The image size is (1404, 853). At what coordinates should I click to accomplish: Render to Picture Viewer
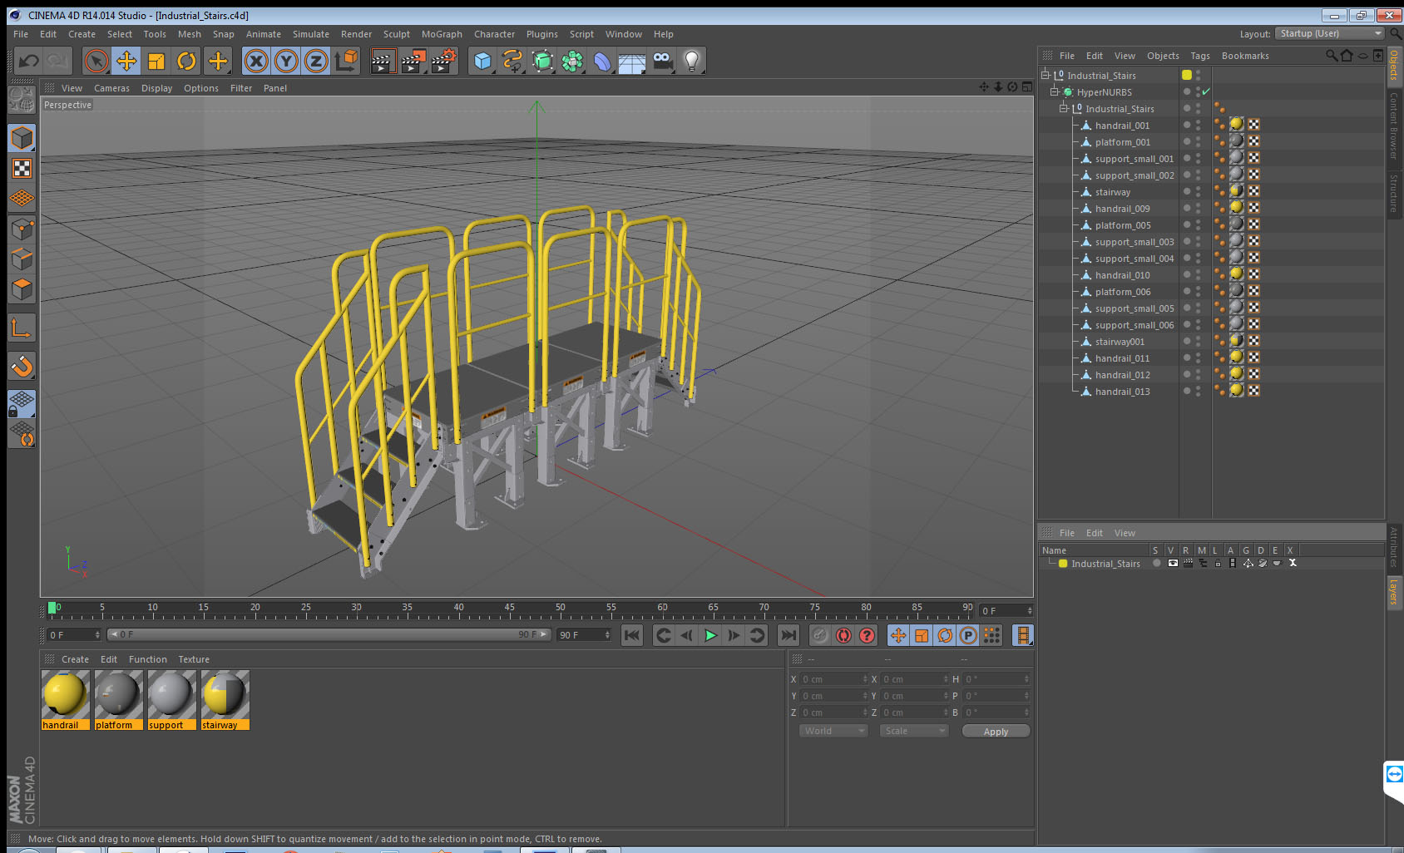coord(413,61)
